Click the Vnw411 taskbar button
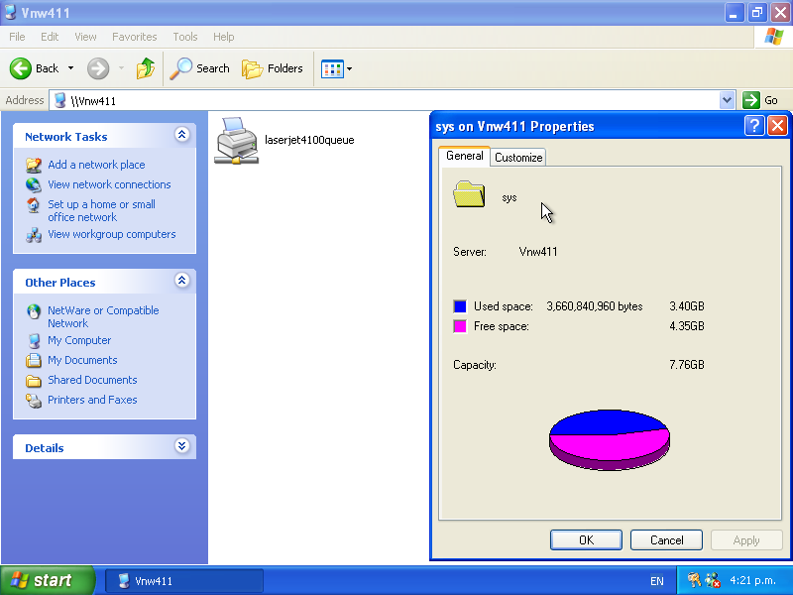 coord(184,581)
